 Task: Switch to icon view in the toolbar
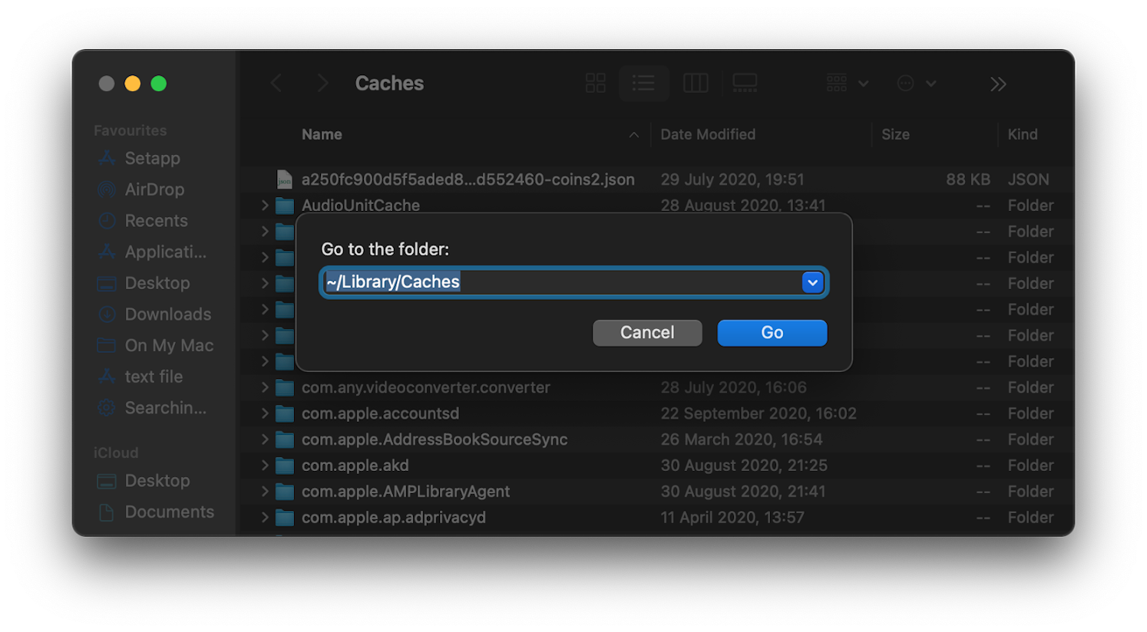[x=595, y=83]
